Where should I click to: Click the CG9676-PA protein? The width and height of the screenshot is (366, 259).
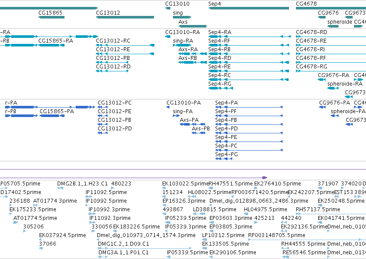click(322, 107)
